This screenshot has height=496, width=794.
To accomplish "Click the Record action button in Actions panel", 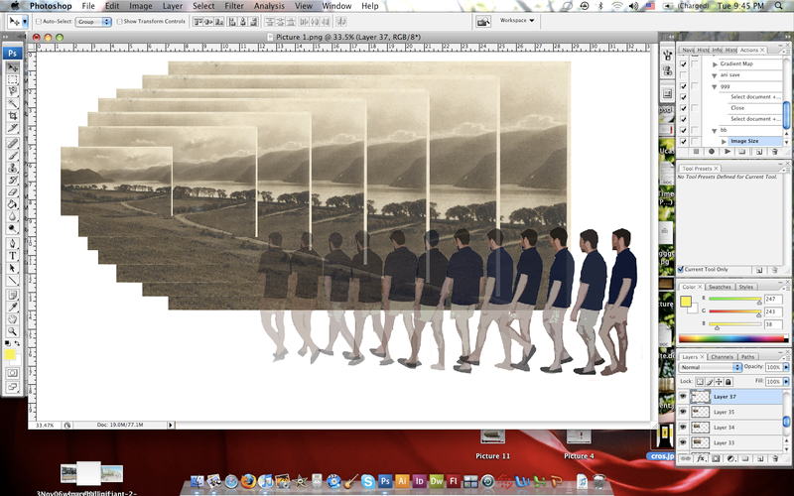I will click(x=712, y=152).
